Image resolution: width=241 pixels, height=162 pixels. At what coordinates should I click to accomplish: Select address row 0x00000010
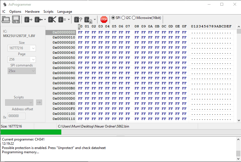pos(64,37)
